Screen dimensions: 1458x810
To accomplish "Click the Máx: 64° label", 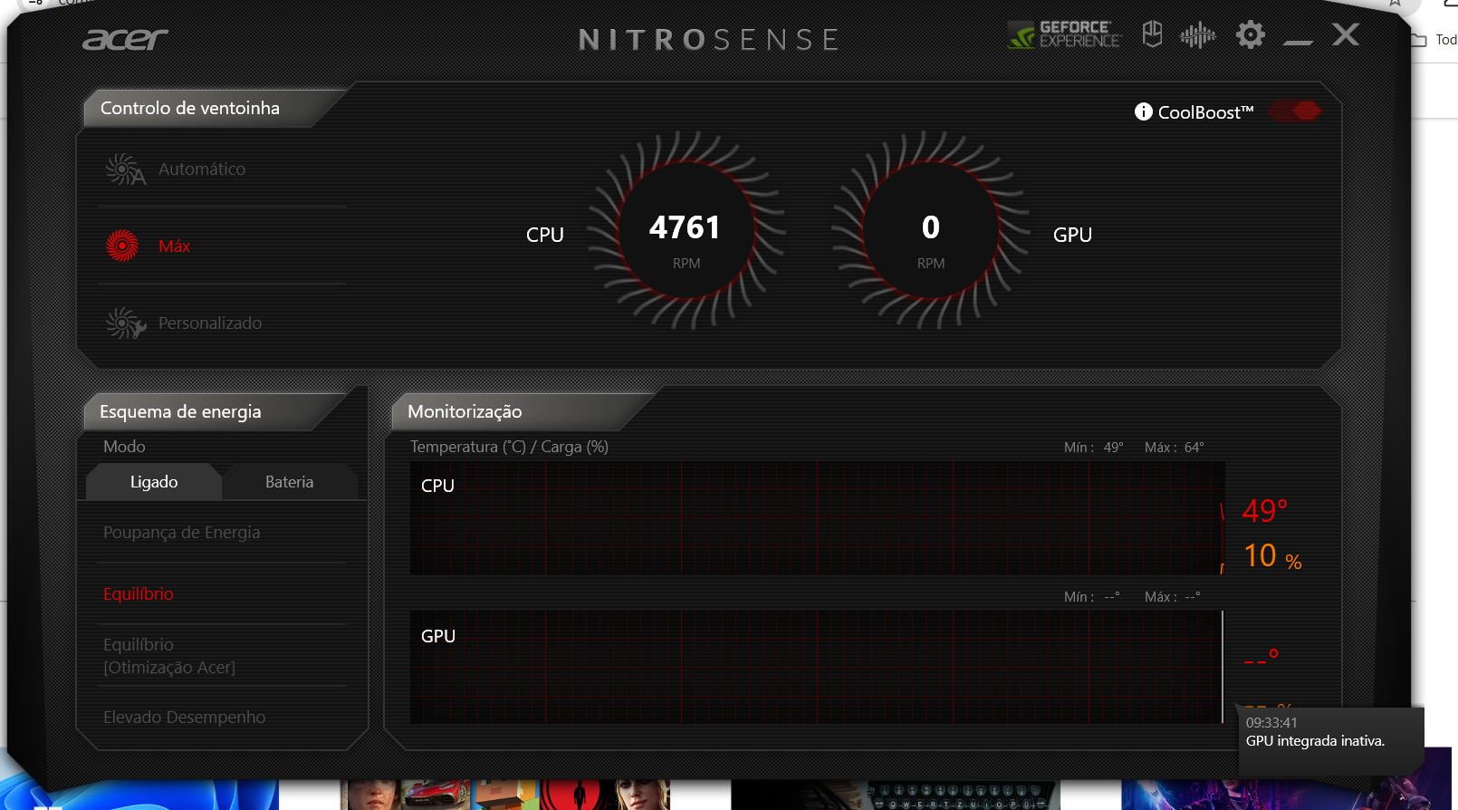I will click(x=1175, y=448).
